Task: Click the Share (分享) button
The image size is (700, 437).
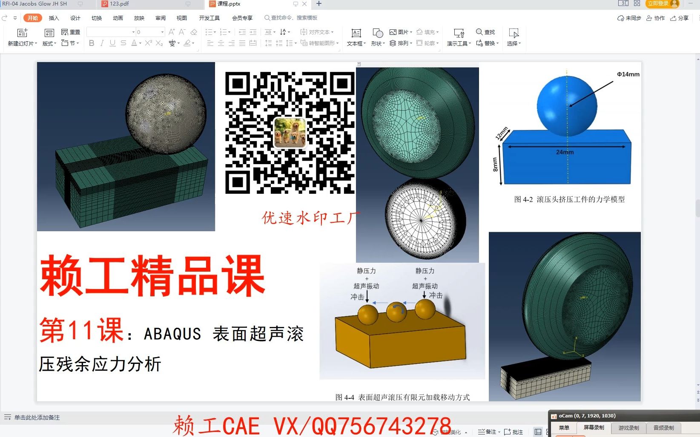Action: [679, 18]
